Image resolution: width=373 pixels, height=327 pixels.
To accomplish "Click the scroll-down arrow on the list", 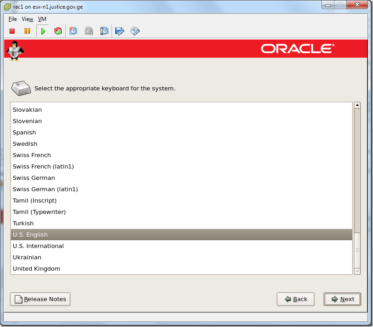I will coord(357,271).
